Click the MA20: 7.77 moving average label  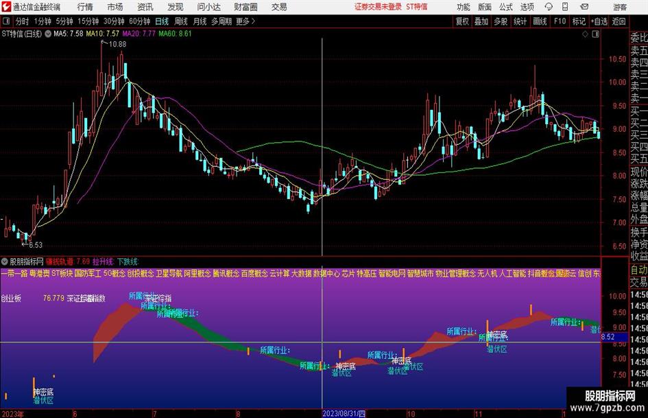tap(139, 34)
